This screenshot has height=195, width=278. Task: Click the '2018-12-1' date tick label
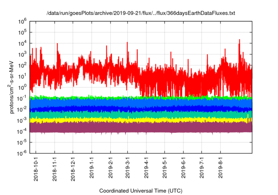[73, 169]
